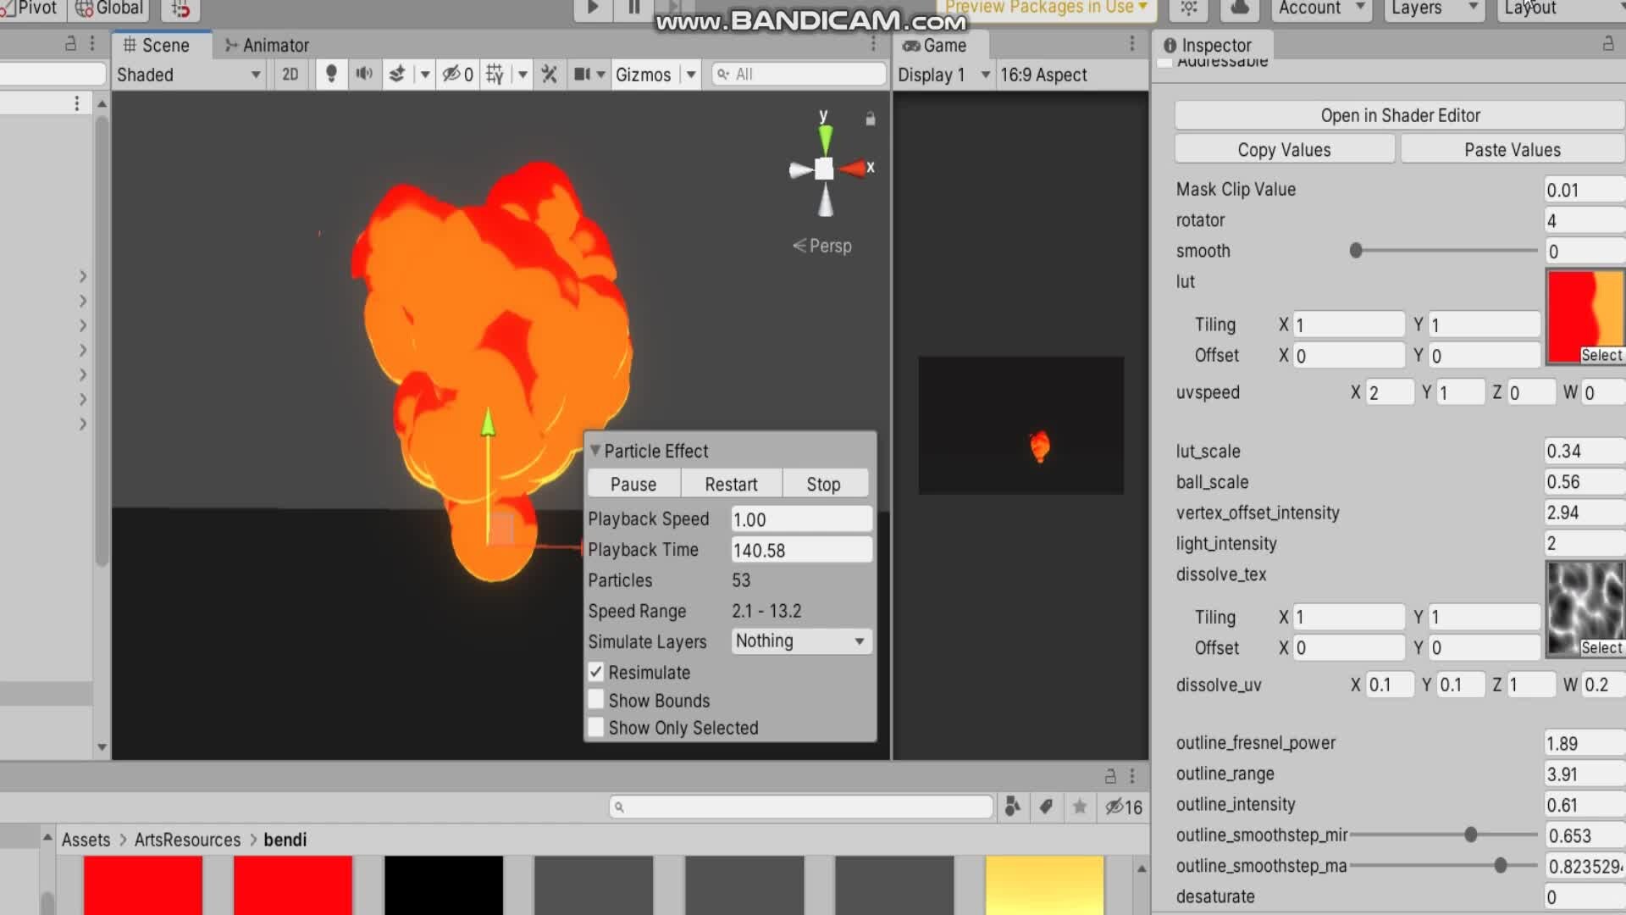1626x915 pixels.
Task: Click the effects visibility icon in Scene toolbar
Action: coord(396,75)
